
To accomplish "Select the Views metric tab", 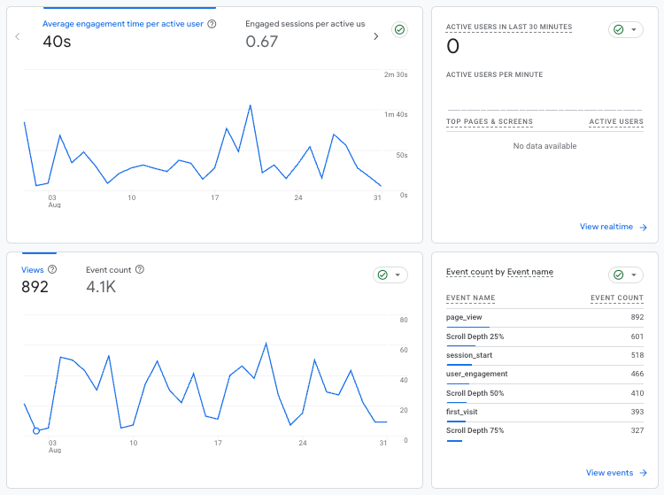I will pos(32,269).
